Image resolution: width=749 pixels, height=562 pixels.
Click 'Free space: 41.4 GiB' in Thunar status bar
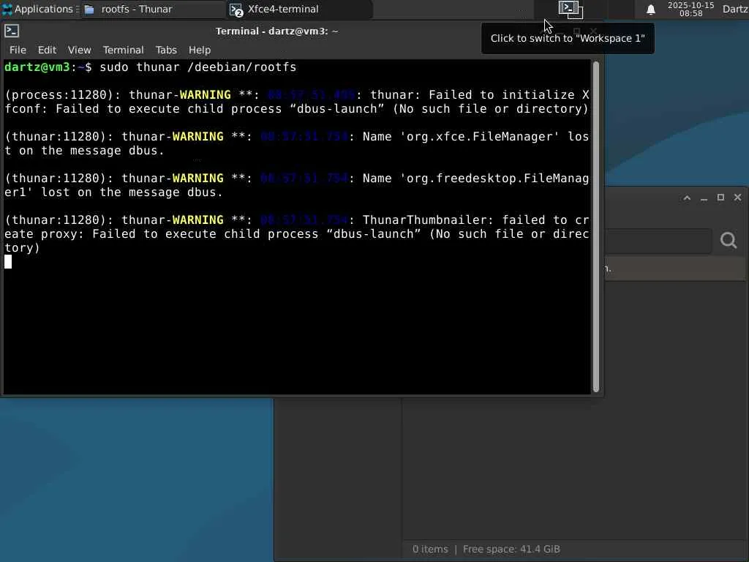pyautogui.click(x=511, y=549)
